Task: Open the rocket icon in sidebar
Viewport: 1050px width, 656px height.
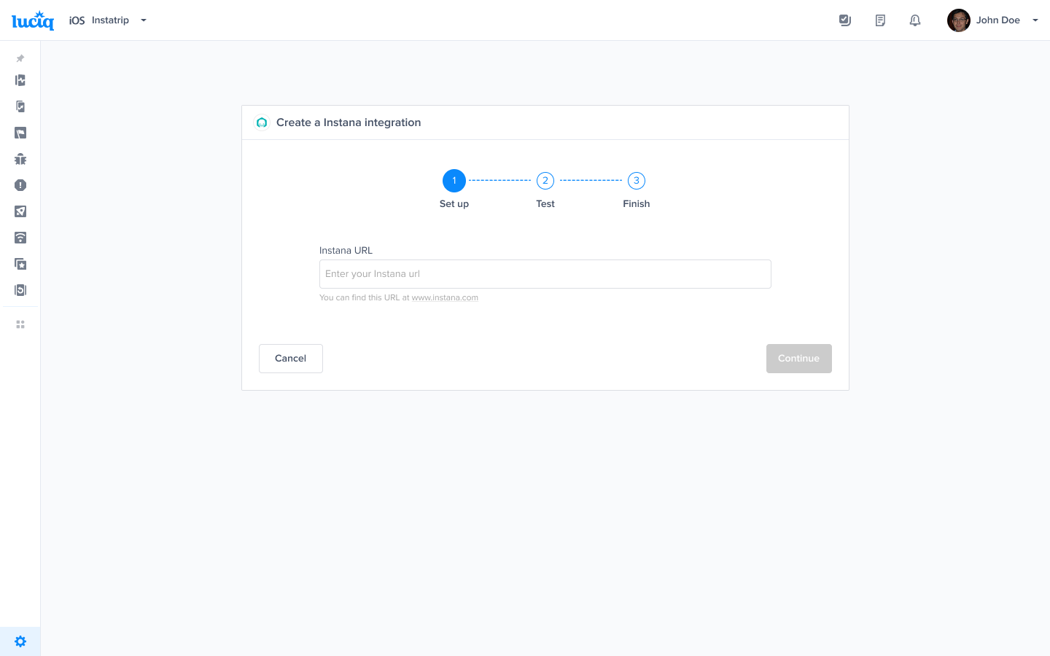Action: click(x=20, y=211)
